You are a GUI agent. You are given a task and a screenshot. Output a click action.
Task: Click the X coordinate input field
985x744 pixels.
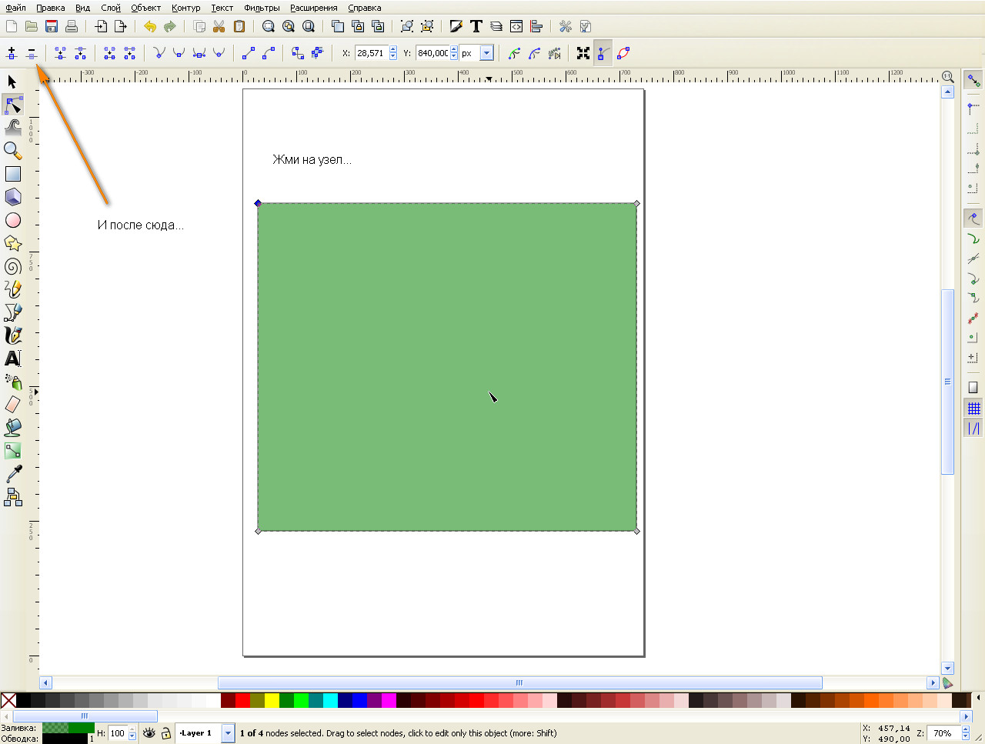click(371, 53)
